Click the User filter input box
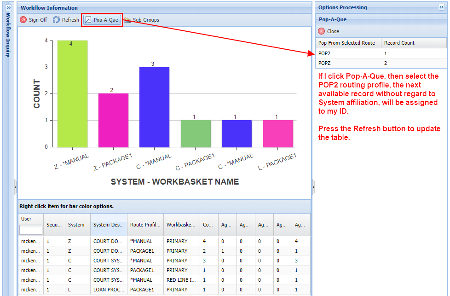 [x=31, y=230]
